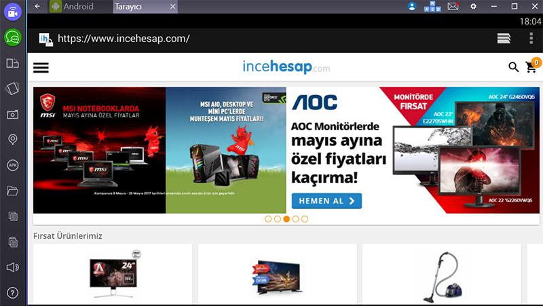Image resolution: width=543 pixels, height=306 pixels.
Task: Select the fourth carousel dot
Action: (295, 218)
